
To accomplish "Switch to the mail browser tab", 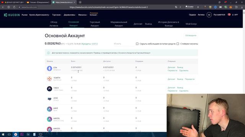I will [38, 2].
